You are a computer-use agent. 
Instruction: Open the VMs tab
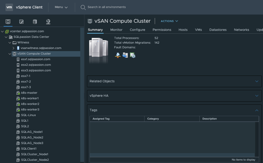pyautogui.click(x=198, y=30)
